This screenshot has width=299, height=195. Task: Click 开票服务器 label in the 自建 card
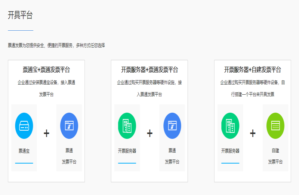pyautogui.click(x=230, y=151)
